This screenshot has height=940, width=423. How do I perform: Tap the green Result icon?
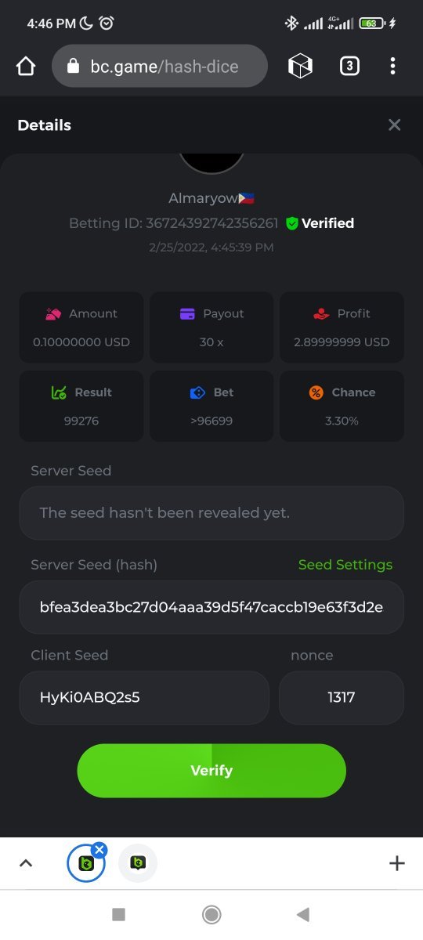click(59, 392)
